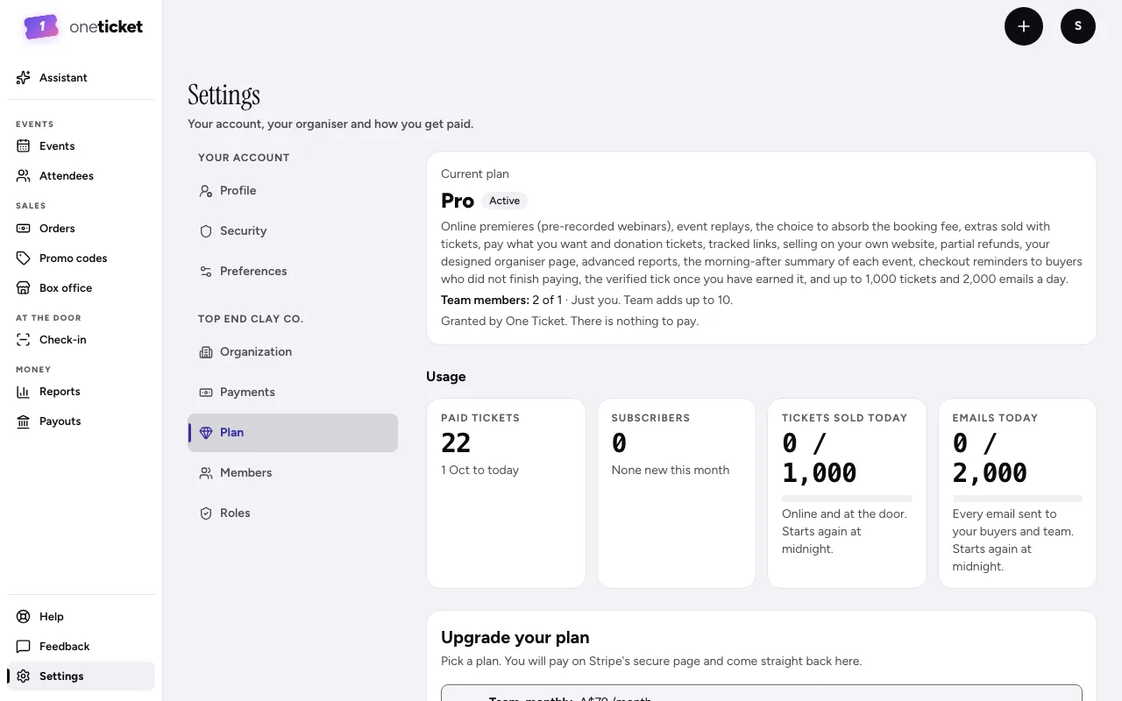Viewport: 1122px width, 701px height.
Task: Go to the Payments settings tab
Action: pyautogui.click(x=293, y=393)
